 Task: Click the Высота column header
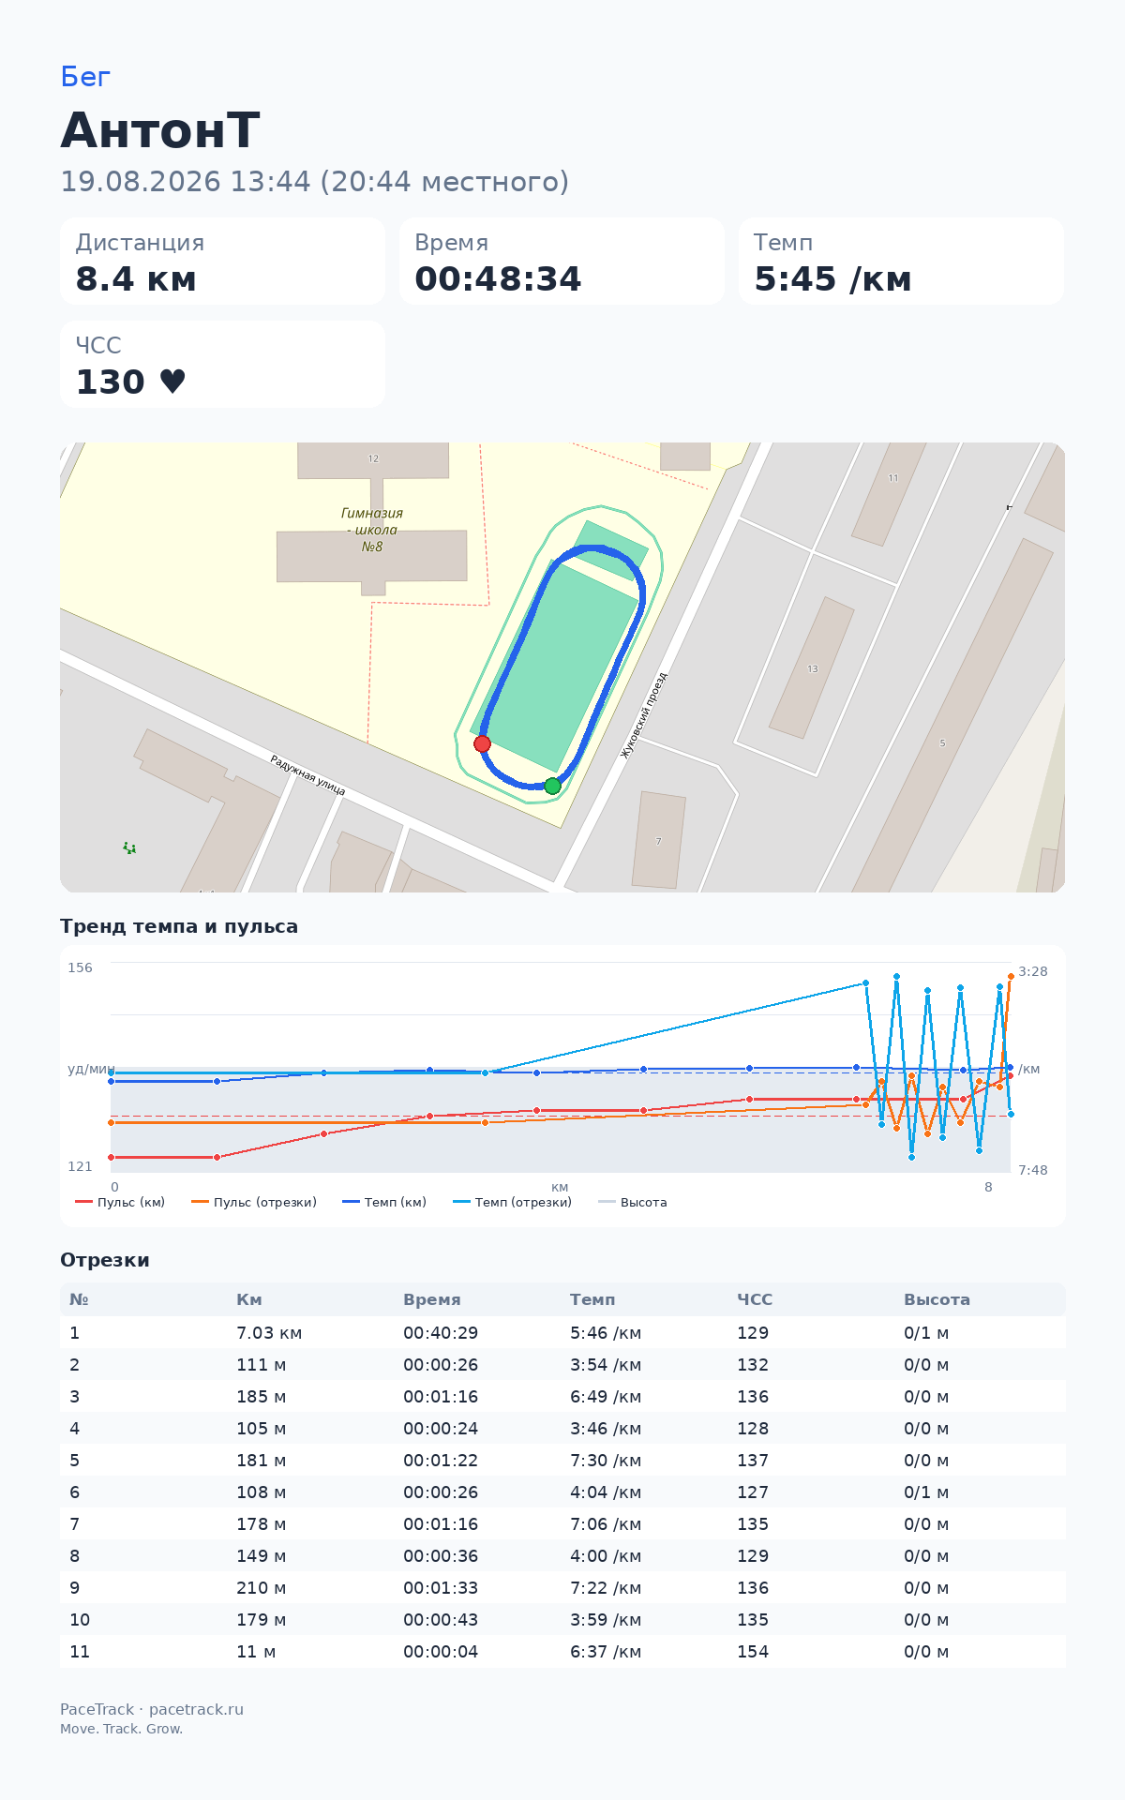coord(937,1299)
